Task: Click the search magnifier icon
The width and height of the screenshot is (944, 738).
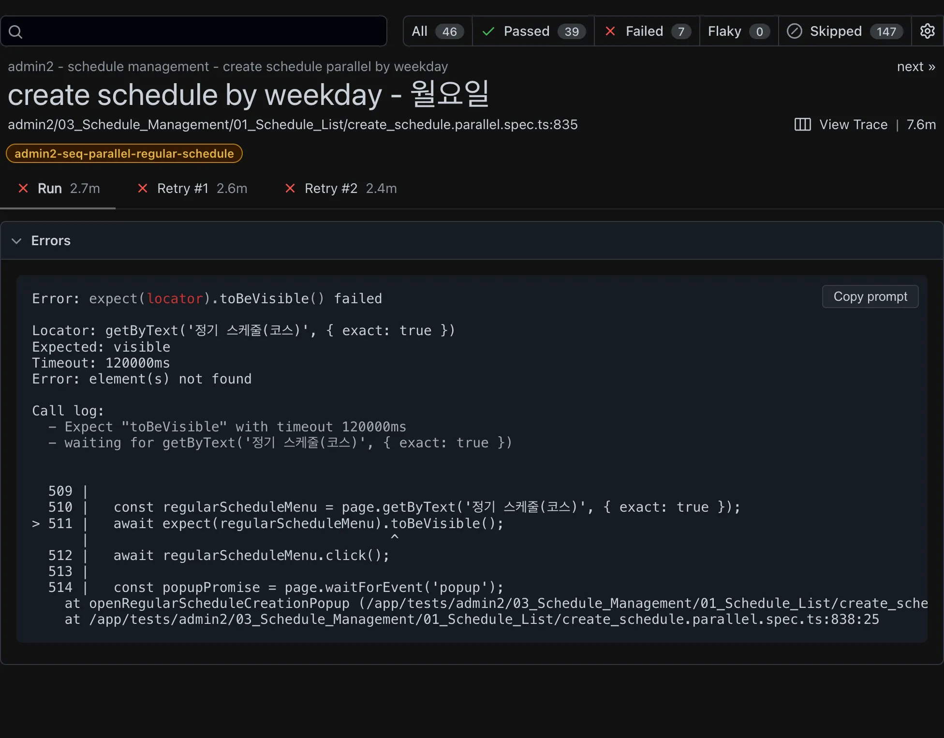Action: tap(15, 31)
